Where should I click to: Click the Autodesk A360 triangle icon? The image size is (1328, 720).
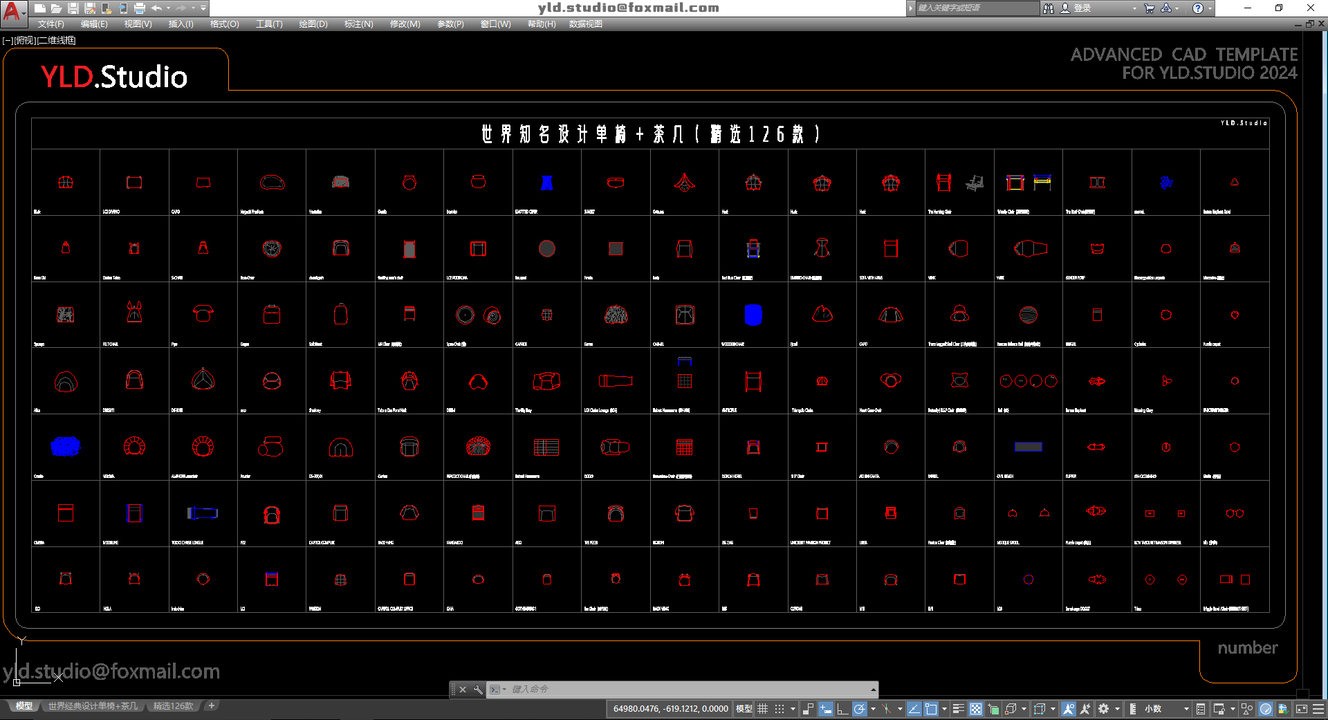[1166, 8]
